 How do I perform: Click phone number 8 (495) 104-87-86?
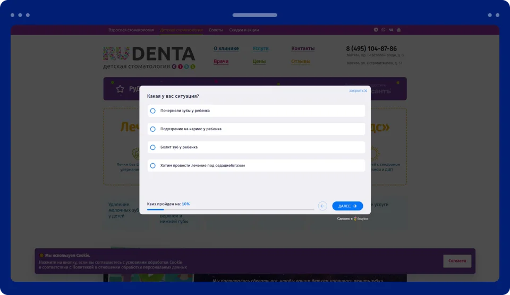coord(371,48)
